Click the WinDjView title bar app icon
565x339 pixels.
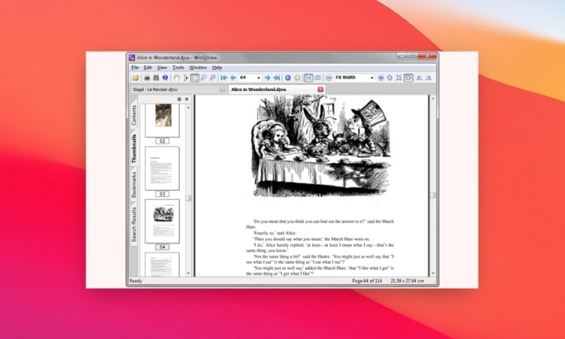(132, 57)
